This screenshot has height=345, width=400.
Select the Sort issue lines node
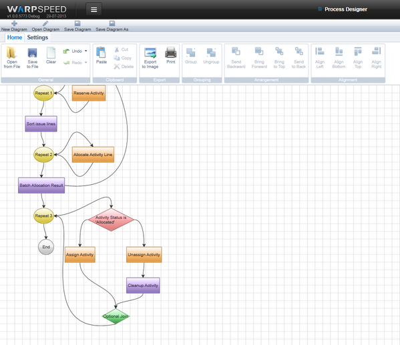point(41,124)
